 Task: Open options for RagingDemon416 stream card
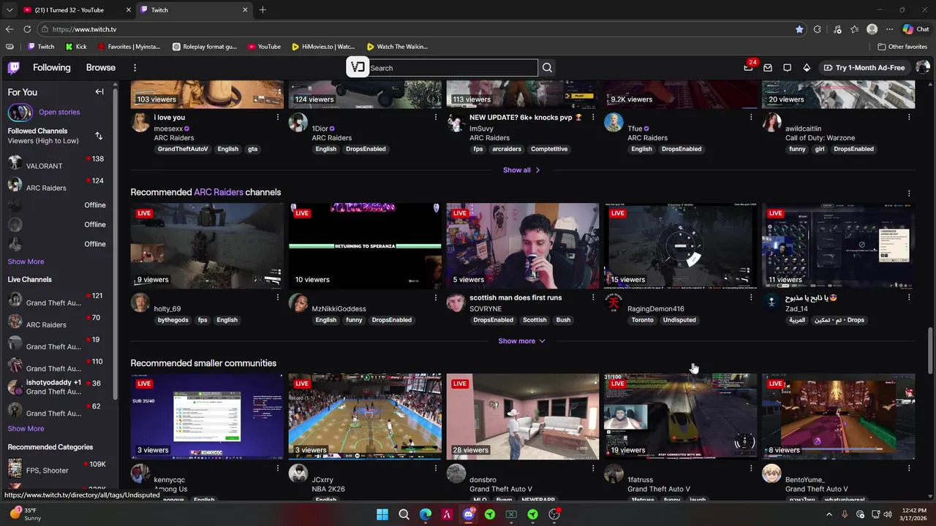751,297
